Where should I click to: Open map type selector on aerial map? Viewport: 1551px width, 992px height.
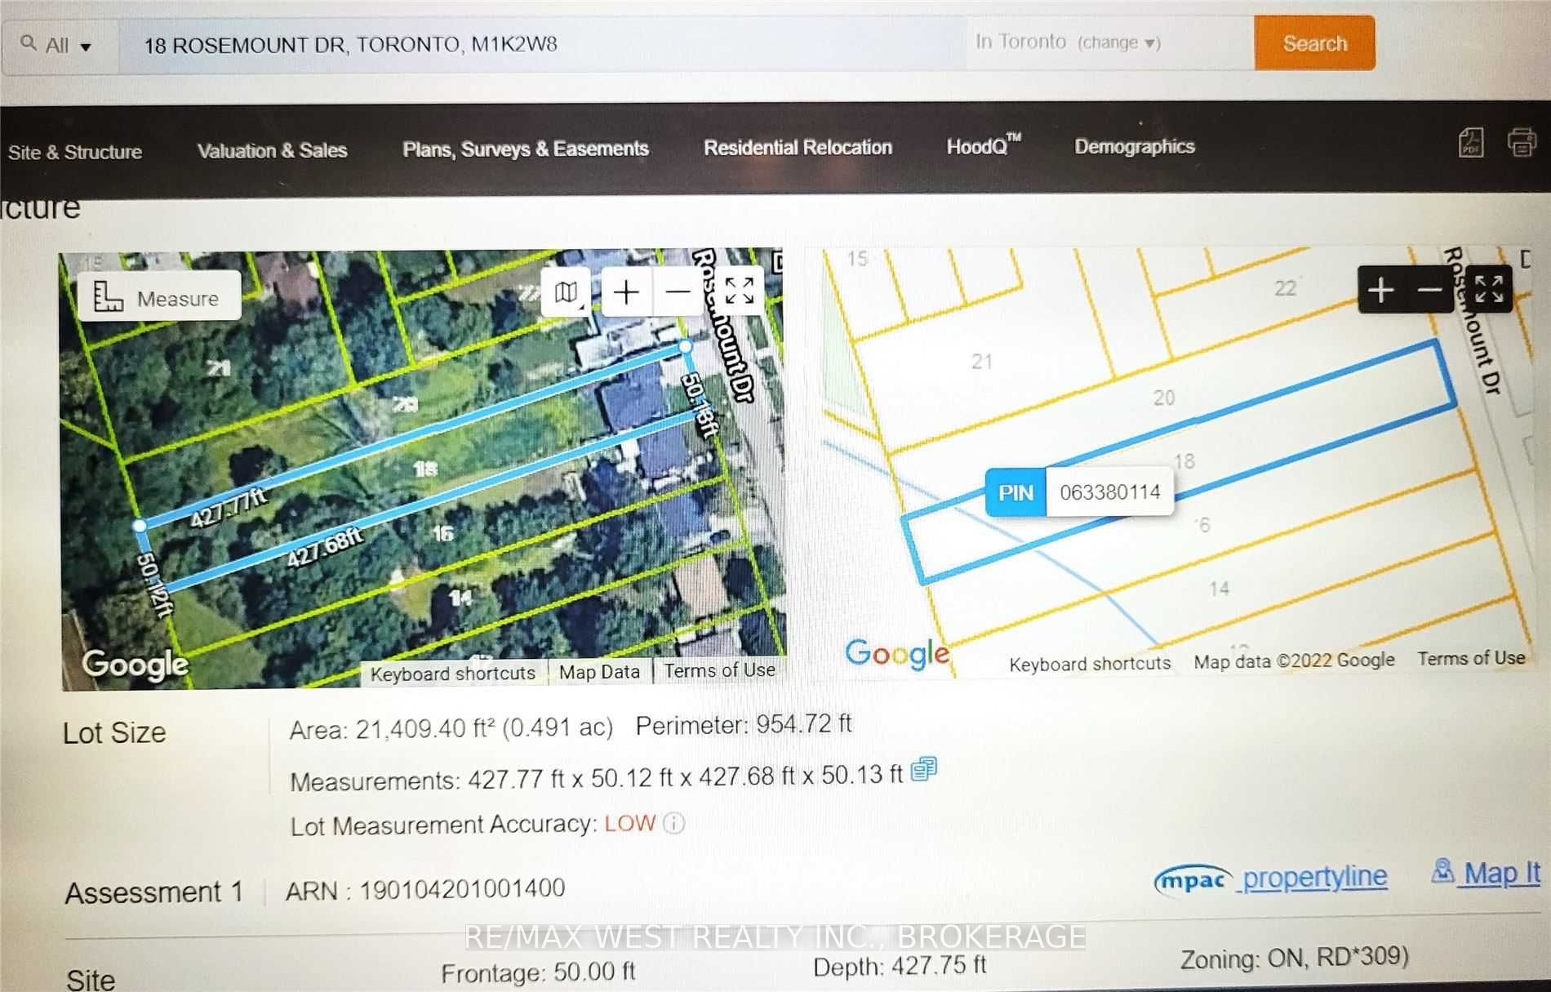567,291
